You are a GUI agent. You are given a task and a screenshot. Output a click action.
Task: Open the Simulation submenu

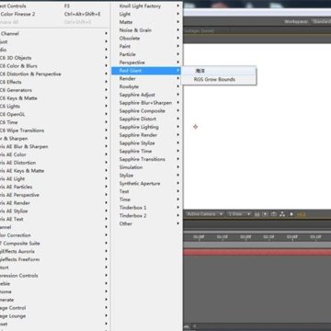(147, 167)
